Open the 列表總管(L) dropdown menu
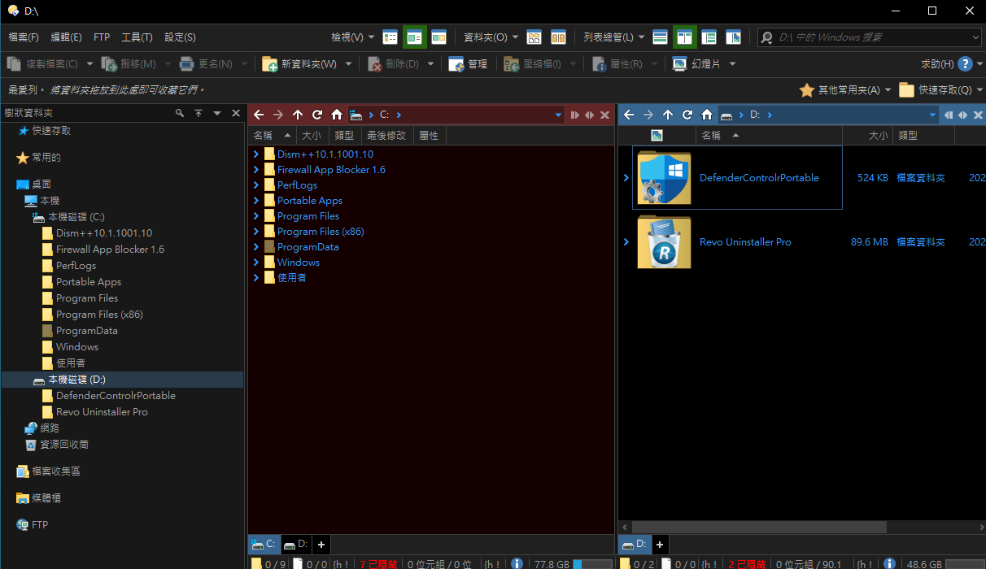 pyautogui.click(x=613, y=37)
